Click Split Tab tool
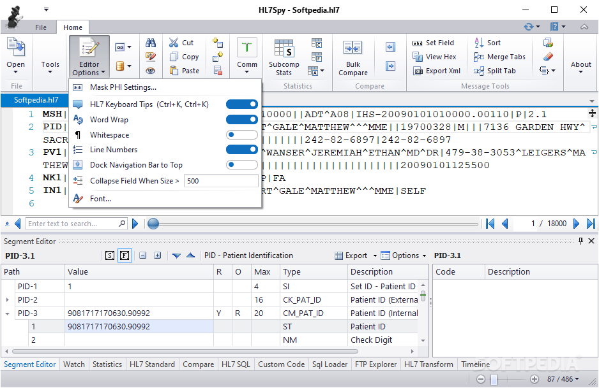599x388 pixels. pos(495,71)
